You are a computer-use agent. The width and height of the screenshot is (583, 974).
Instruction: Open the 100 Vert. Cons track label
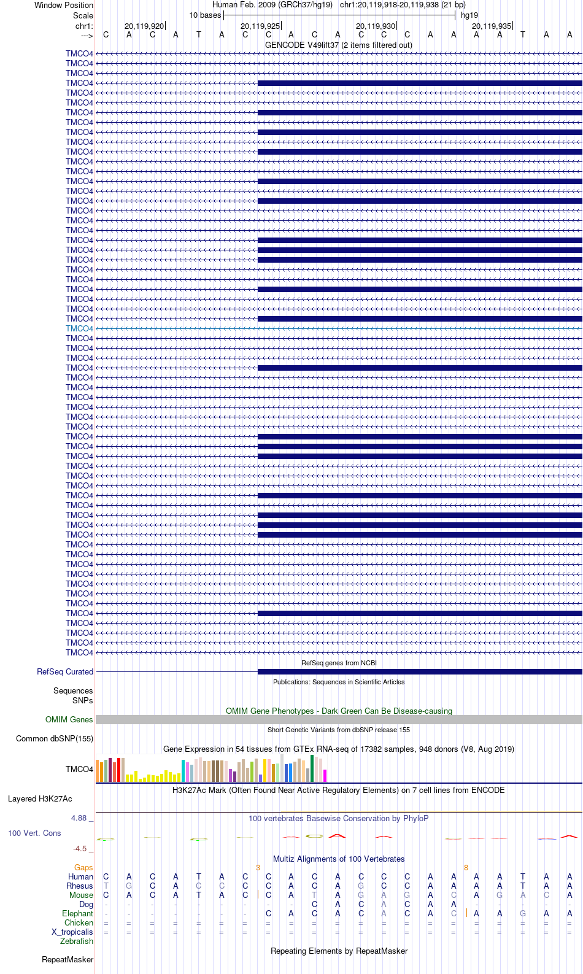click(x=34, y=833)
